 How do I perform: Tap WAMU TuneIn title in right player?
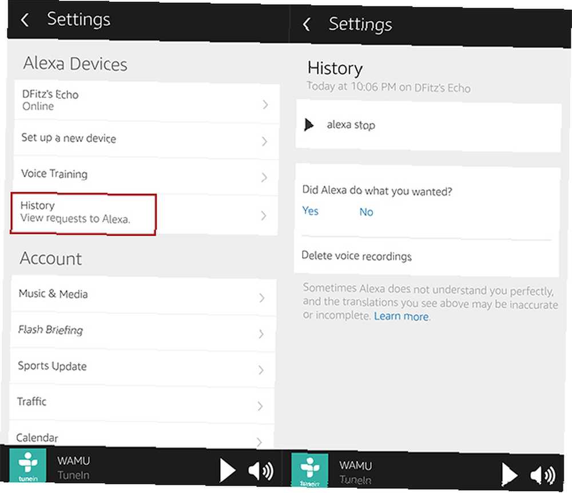[356, 472]
